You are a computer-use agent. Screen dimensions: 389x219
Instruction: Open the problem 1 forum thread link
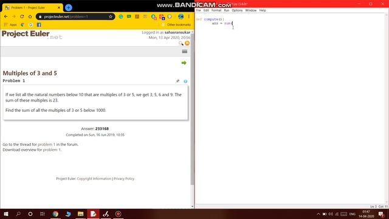tap(46, 144)
